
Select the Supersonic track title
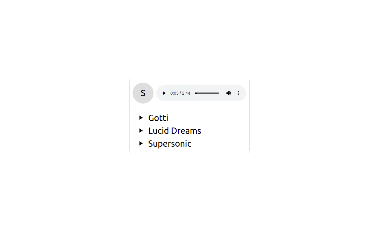pos(170,144)
